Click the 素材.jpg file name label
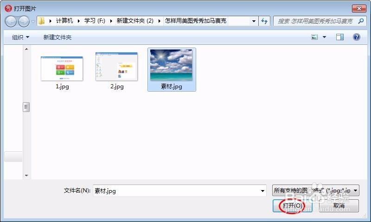The width and height of the screenshot is (371, 222). pos(172,86)
